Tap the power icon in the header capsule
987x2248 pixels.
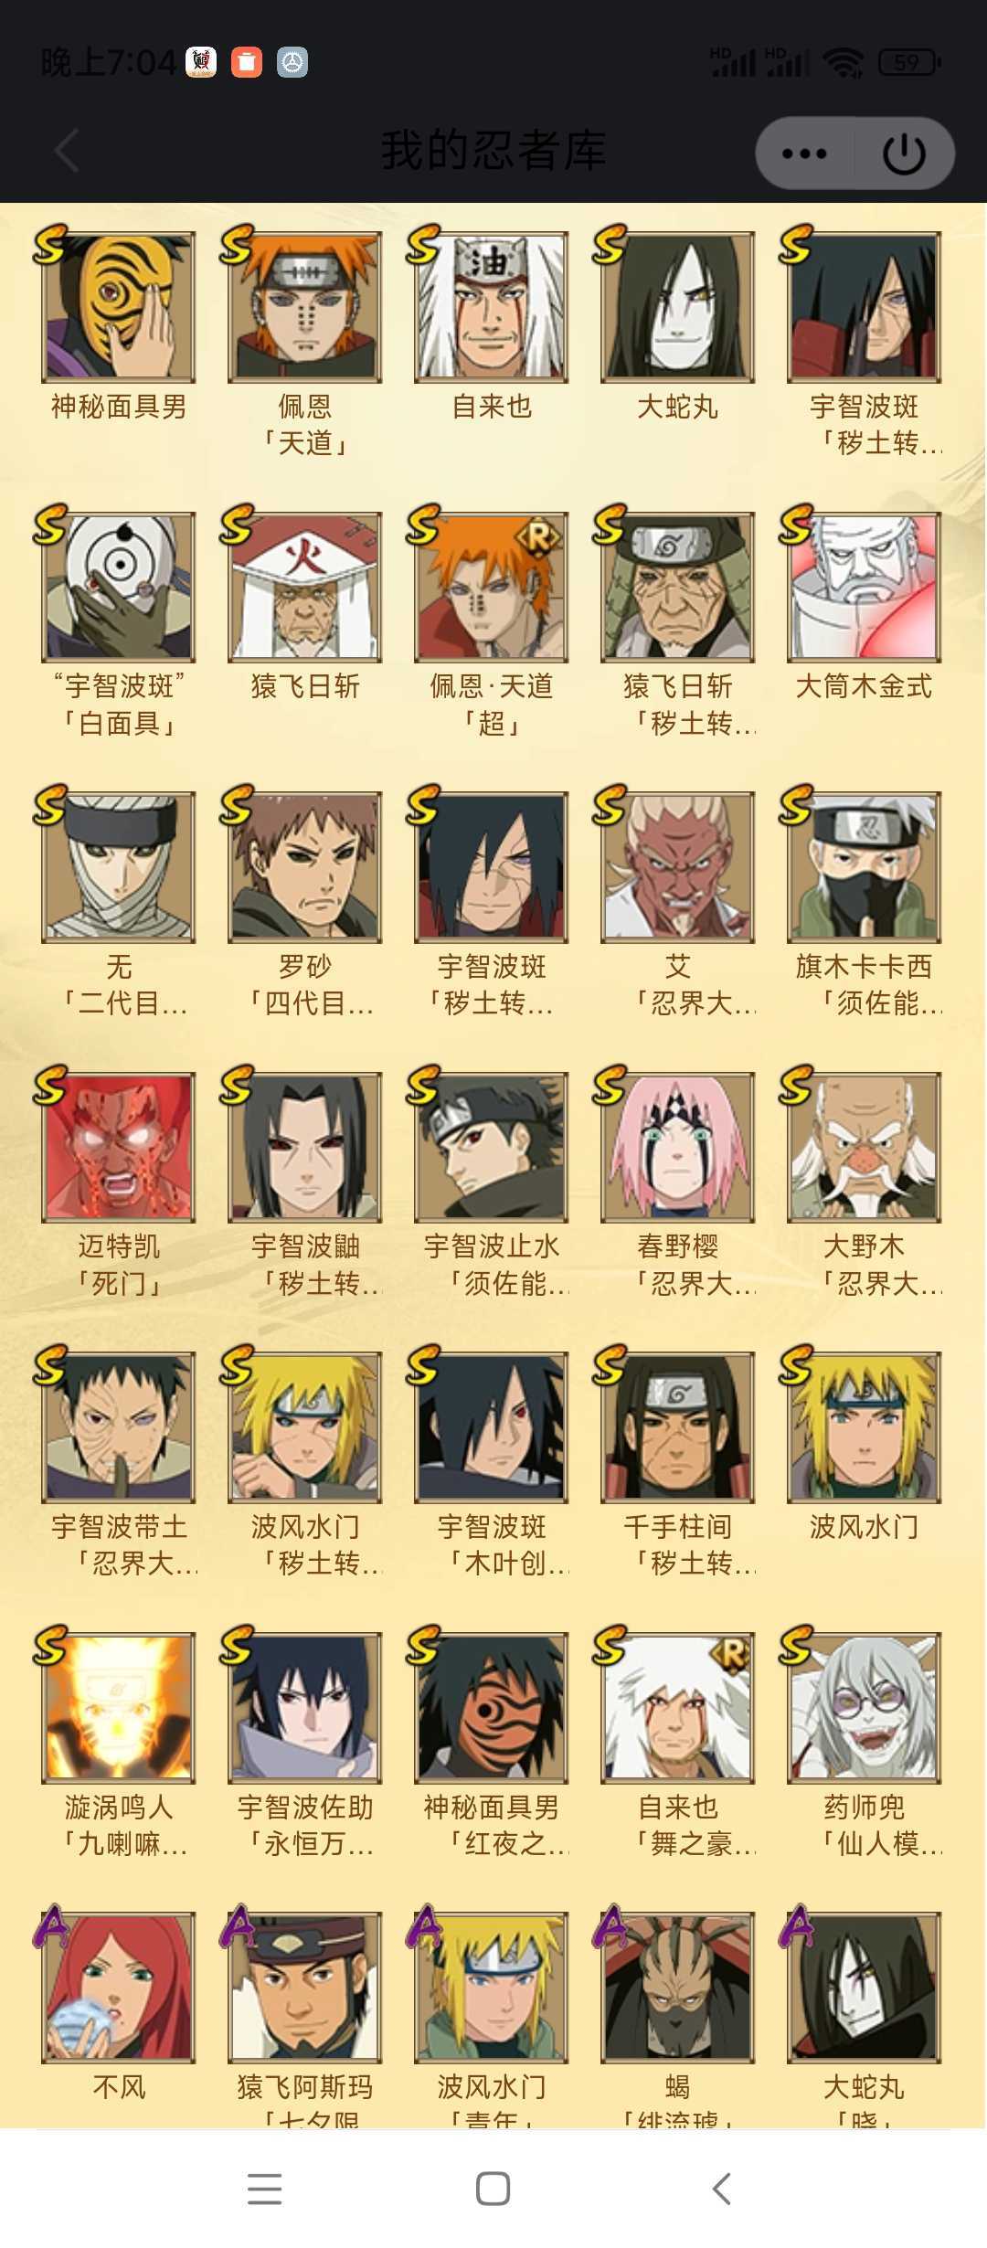(x=905, y=154)
